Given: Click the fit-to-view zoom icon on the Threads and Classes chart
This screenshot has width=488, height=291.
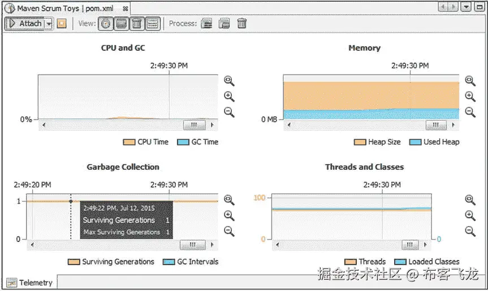Looking at the screenshot, I should pyautogui.click(x=470, y=200).
